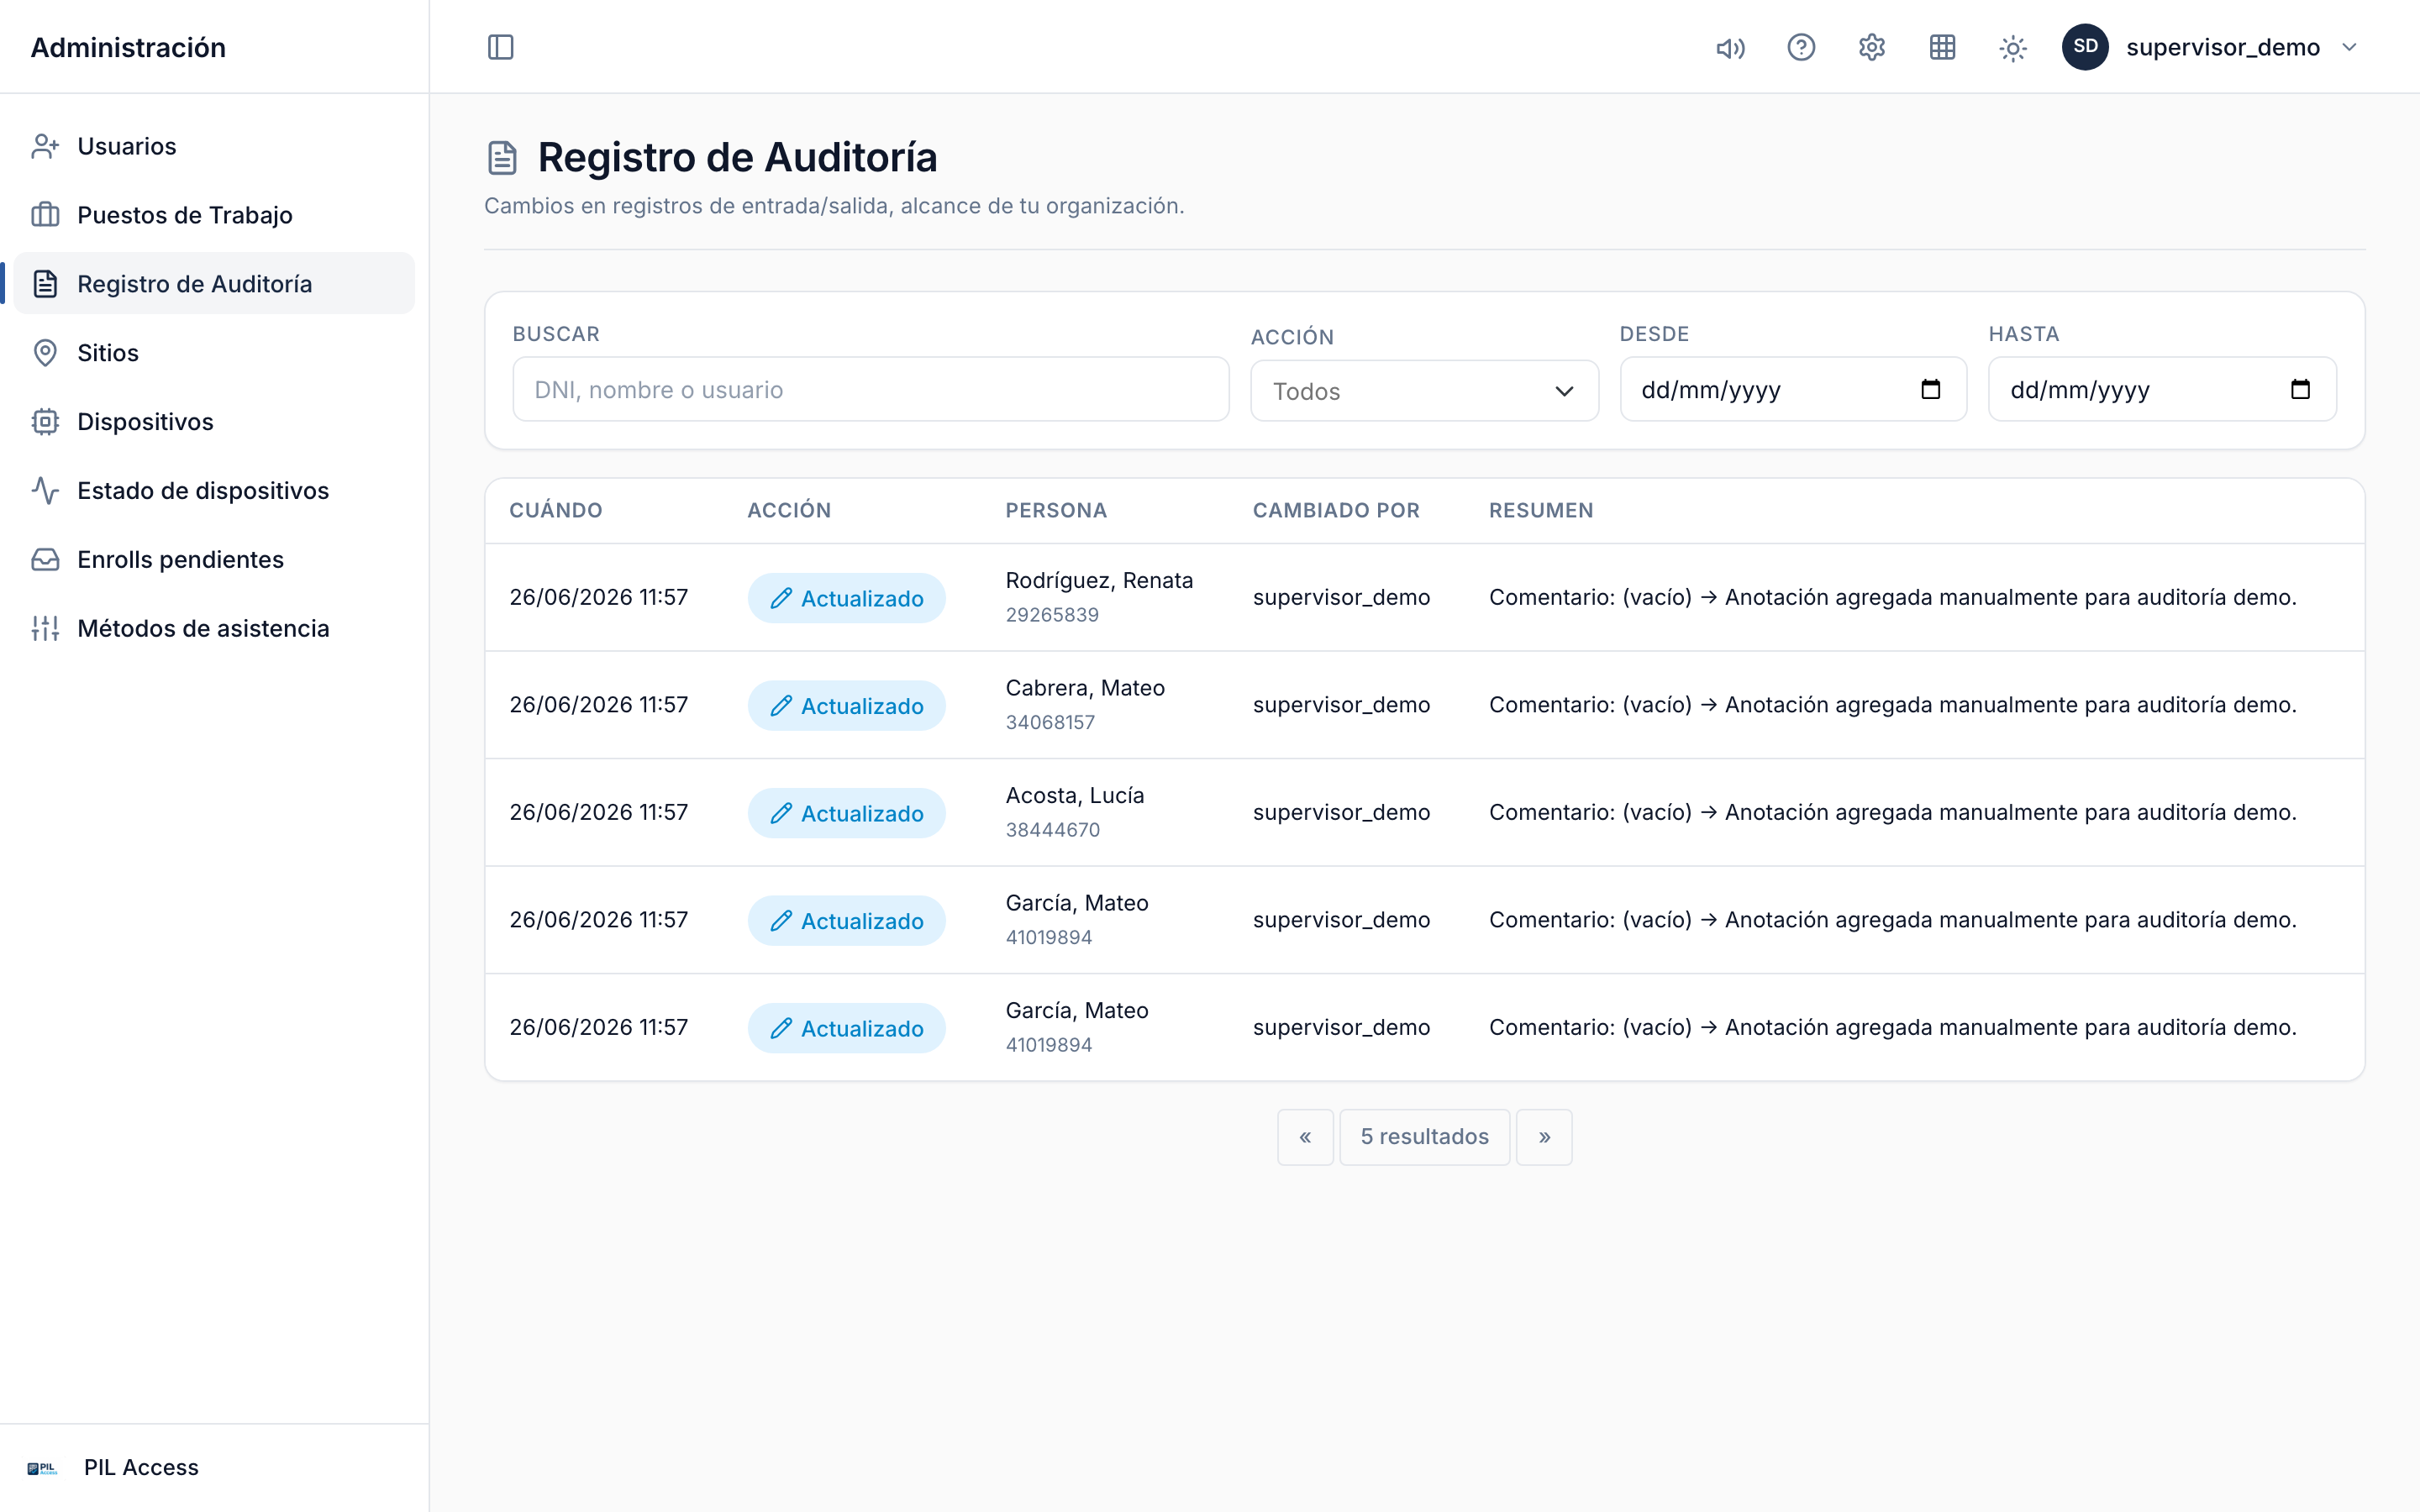Open the help question mark icon
Viewport: 2420px width, 1512px height.
tap(1801, 47)
